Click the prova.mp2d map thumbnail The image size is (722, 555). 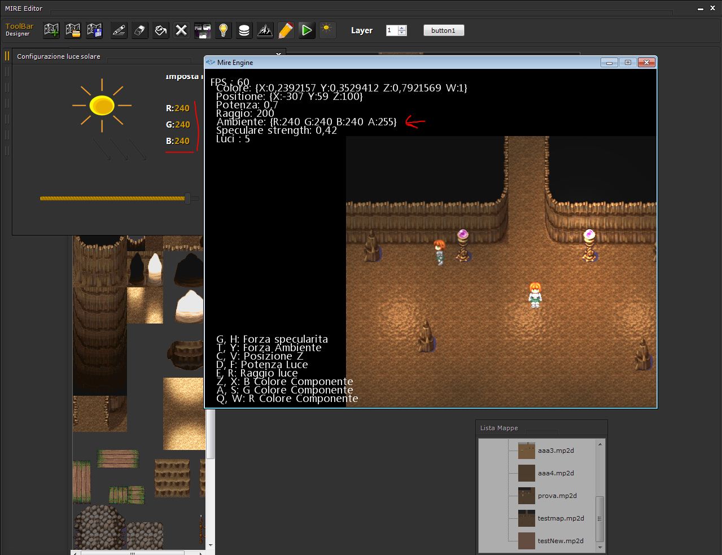click(527, 496)
